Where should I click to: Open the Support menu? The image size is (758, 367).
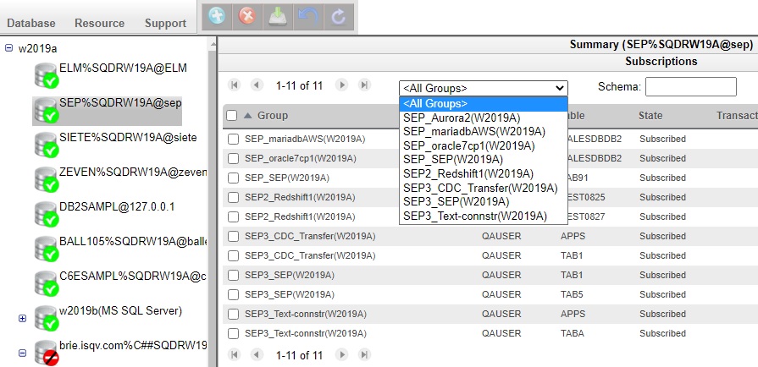pyautogui.click(x=165, y=24)
